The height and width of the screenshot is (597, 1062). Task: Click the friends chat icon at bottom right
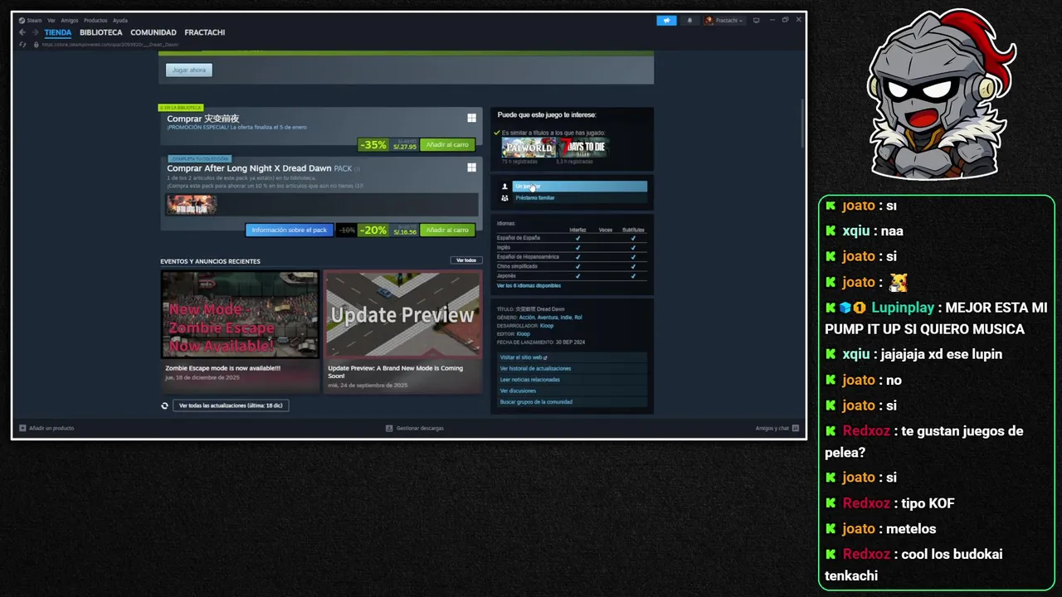[795, 428]
